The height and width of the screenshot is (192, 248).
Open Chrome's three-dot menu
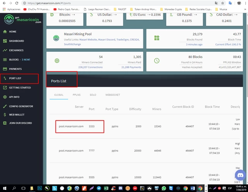pyautogui.click(x=245, y=3)
